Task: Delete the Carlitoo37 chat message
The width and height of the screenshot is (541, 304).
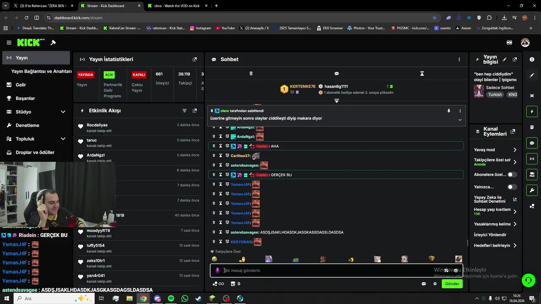Action: (x=214, y=156)
